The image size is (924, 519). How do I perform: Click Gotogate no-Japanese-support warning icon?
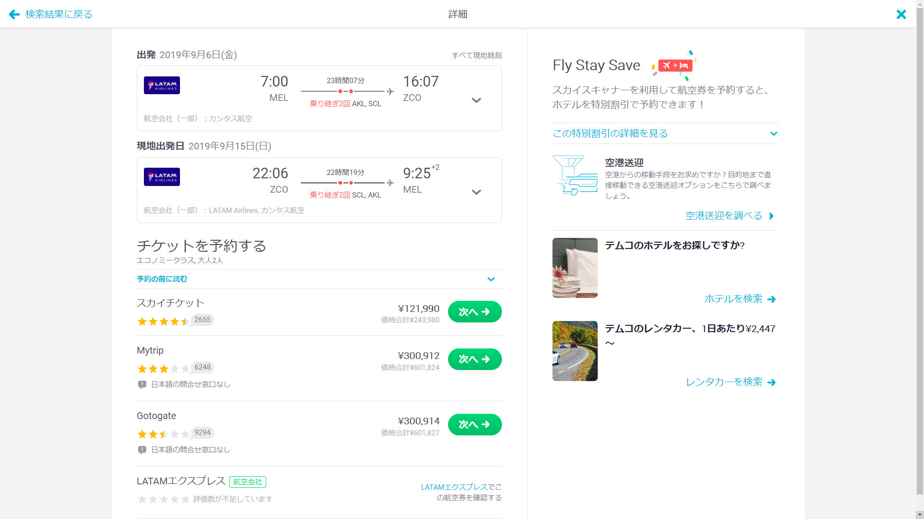click(142, 450)
